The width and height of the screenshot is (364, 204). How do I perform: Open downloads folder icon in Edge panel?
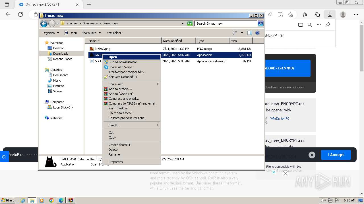point(301,25)
